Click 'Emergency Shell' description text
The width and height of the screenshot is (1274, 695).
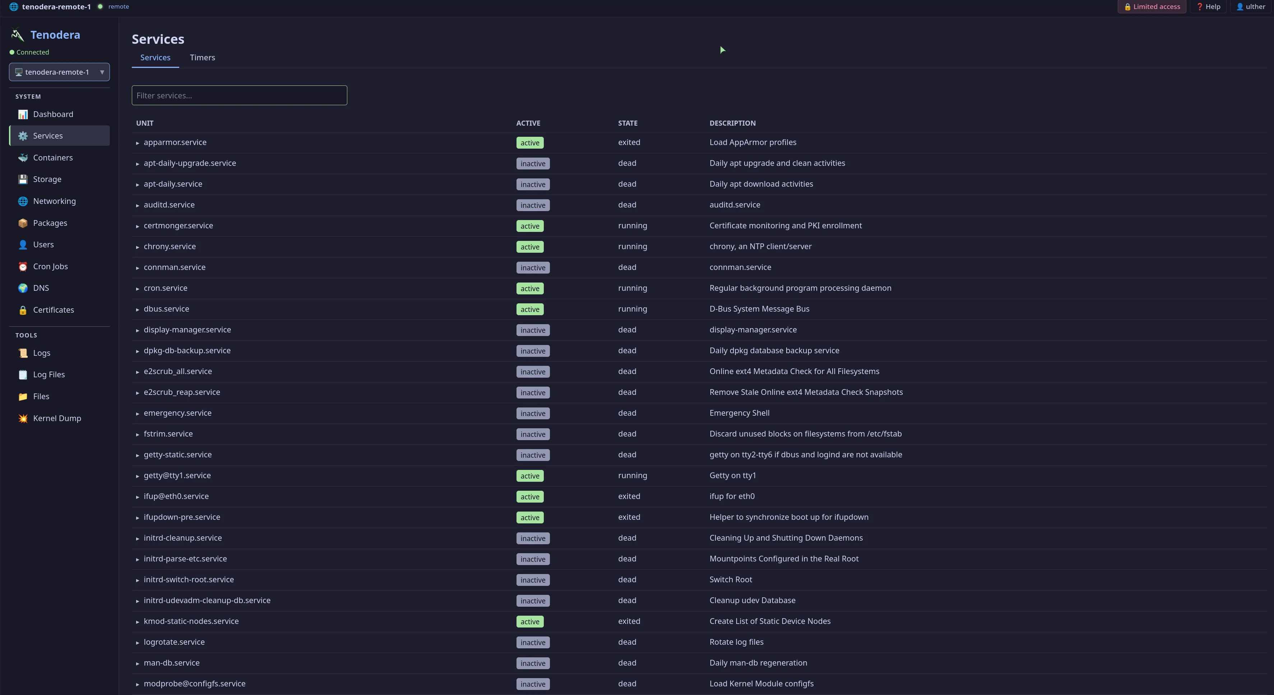pos(740,413)
